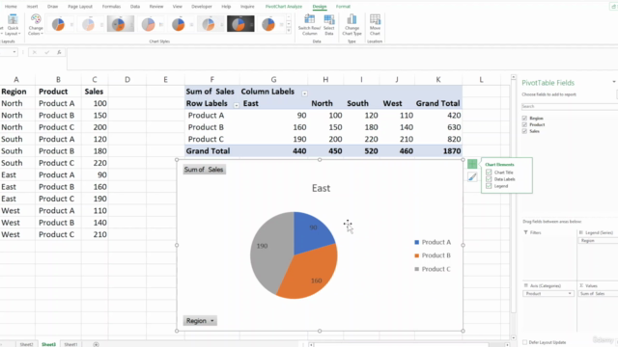Click the Chart Elements plus button
The height and width of the screenshot is (347, 618).
click(472, 164)
